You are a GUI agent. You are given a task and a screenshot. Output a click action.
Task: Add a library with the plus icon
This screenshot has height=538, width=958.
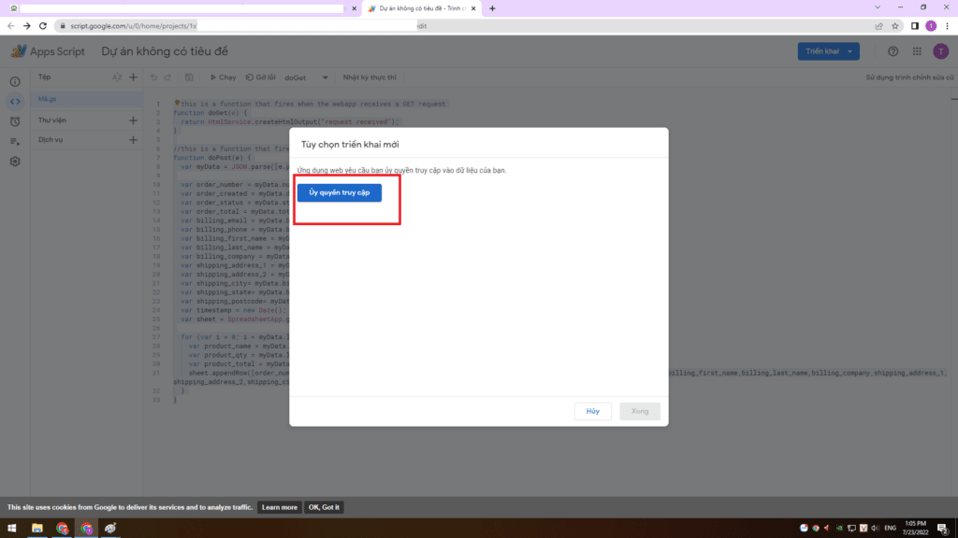tap(133, 120)
